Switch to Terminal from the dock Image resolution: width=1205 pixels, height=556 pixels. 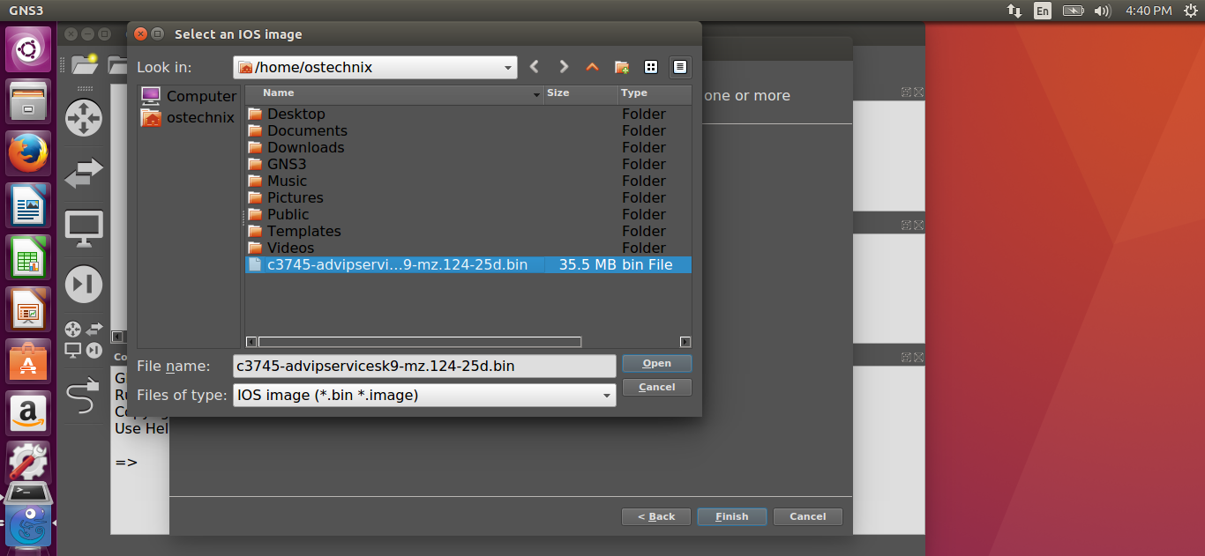coord(28,493)
